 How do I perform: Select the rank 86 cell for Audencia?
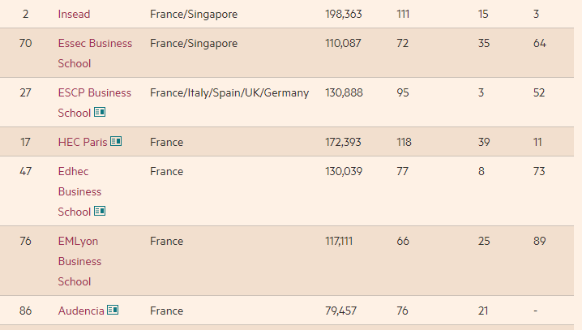26,311
